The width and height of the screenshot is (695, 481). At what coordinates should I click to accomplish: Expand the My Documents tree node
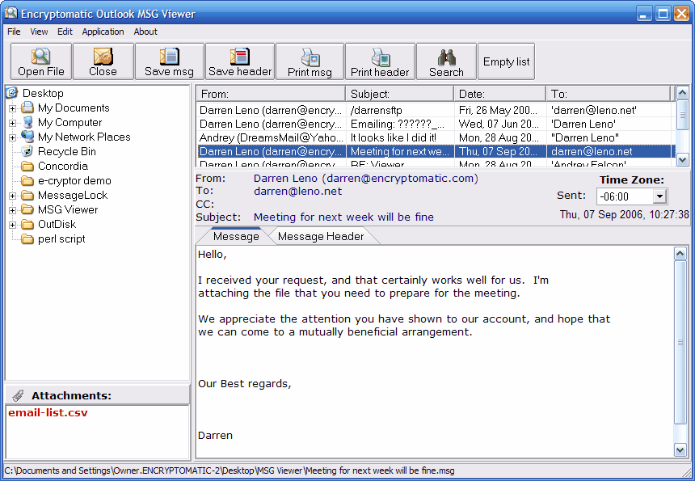(x=12, y=108)
